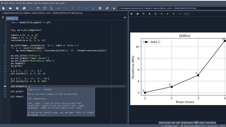Click the Browse tabs icon beside Aula 5.py
The height and width of the screenshot is (127, 226).
point(3,18)
